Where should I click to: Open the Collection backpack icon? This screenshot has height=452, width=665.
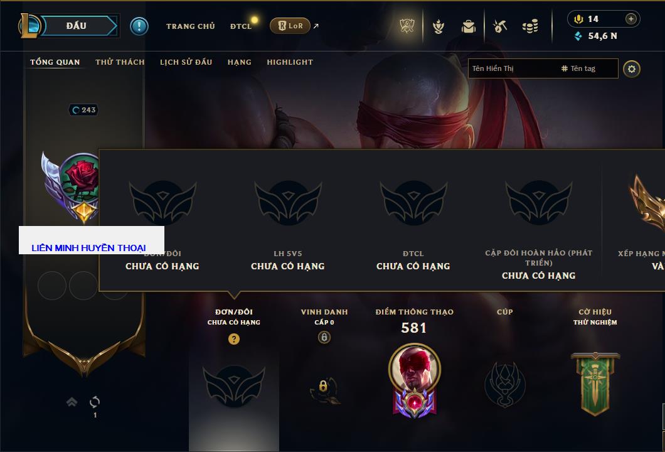pyautogui.click(x=468, y=26)
